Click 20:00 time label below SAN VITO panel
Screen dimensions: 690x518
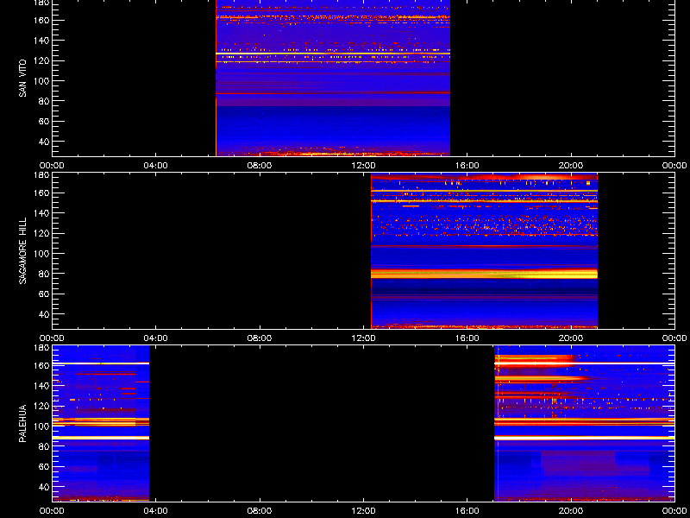pyautogui.click(x=571, y=166)
